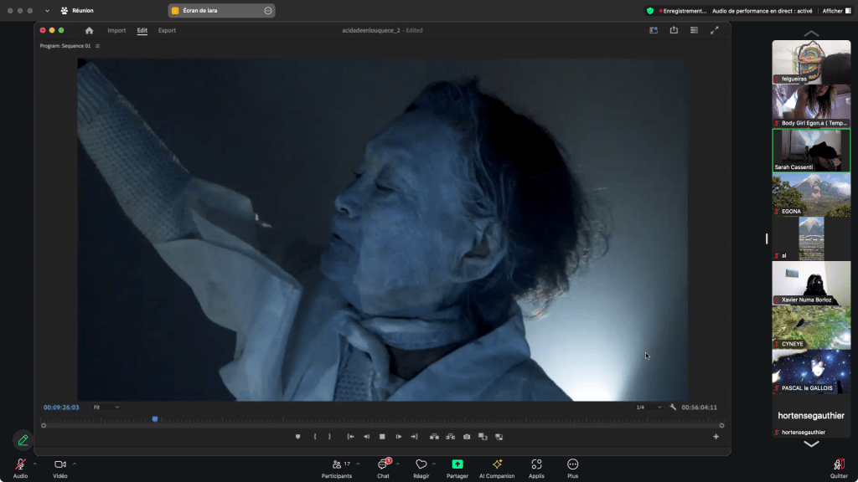The height and width of the screenshot is (482, 858).
Task: Click the blue playhead on the timeline
Action: (x=155, y=418)
